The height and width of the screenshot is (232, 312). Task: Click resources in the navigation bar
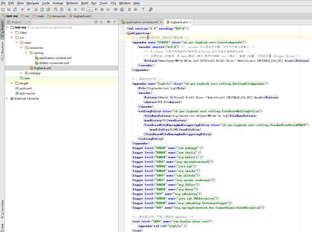[57, 16]
